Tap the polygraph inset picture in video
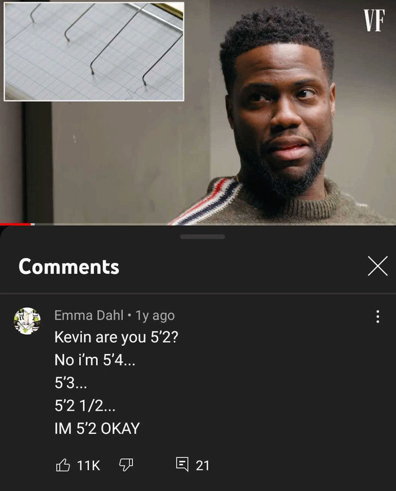 point(94,51)
